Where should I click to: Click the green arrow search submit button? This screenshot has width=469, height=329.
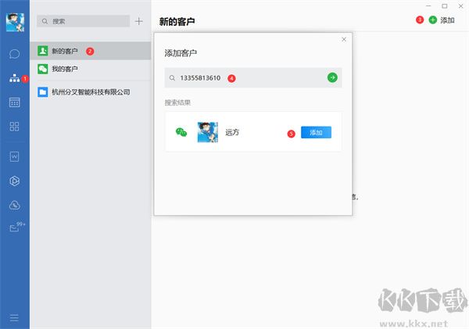[x=332, y=78]
